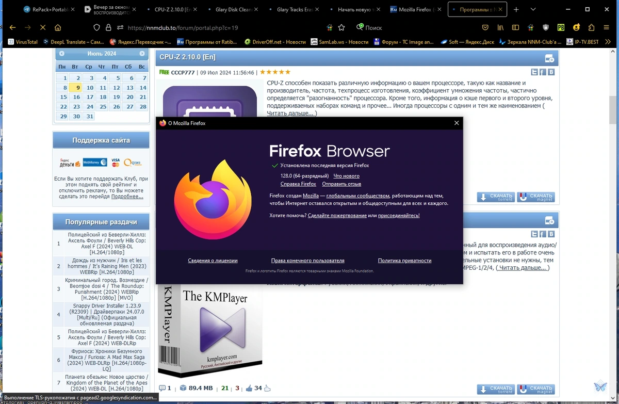Open tracking protection shield in address bar
The width and height of the screenshot is (619, 404).
click(x=96, y=27)
